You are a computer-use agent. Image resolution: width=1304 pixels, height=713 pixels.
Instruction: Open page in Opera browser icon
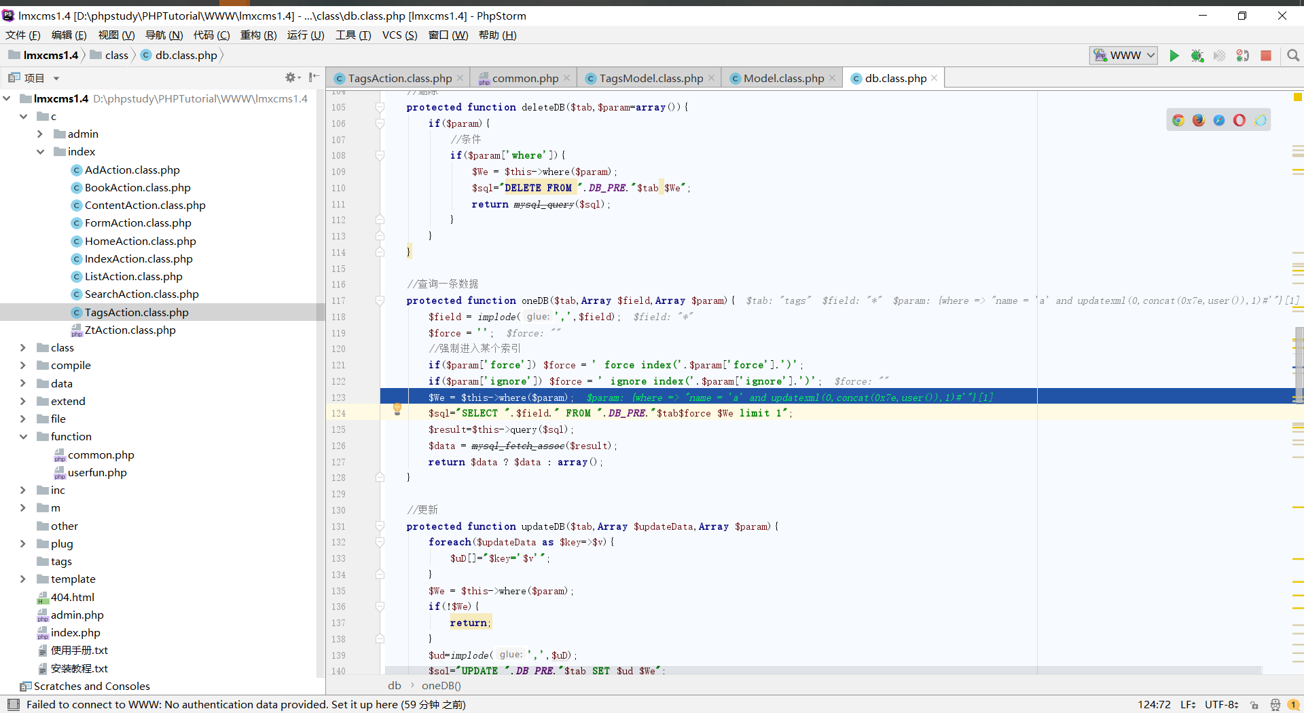[x=1239, y=120]
